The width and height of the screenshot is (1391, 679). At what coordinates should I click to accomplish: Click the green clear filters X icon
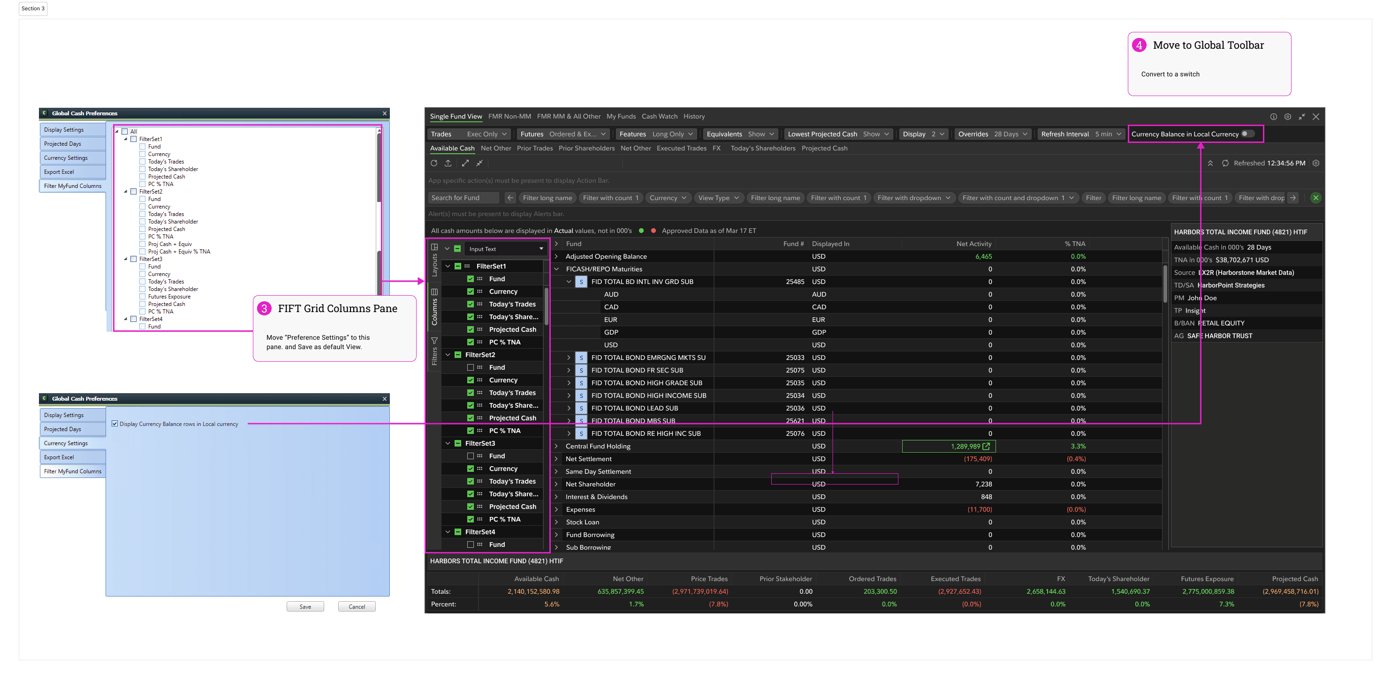pos(1316,198)
